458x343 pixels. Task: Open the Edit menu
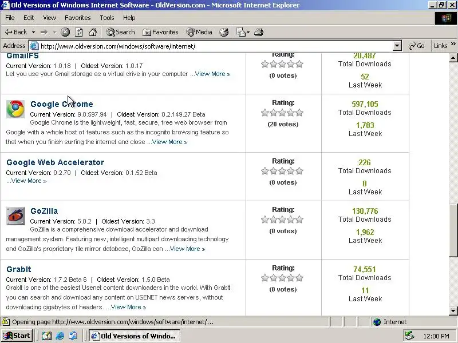tap(29, 18)
